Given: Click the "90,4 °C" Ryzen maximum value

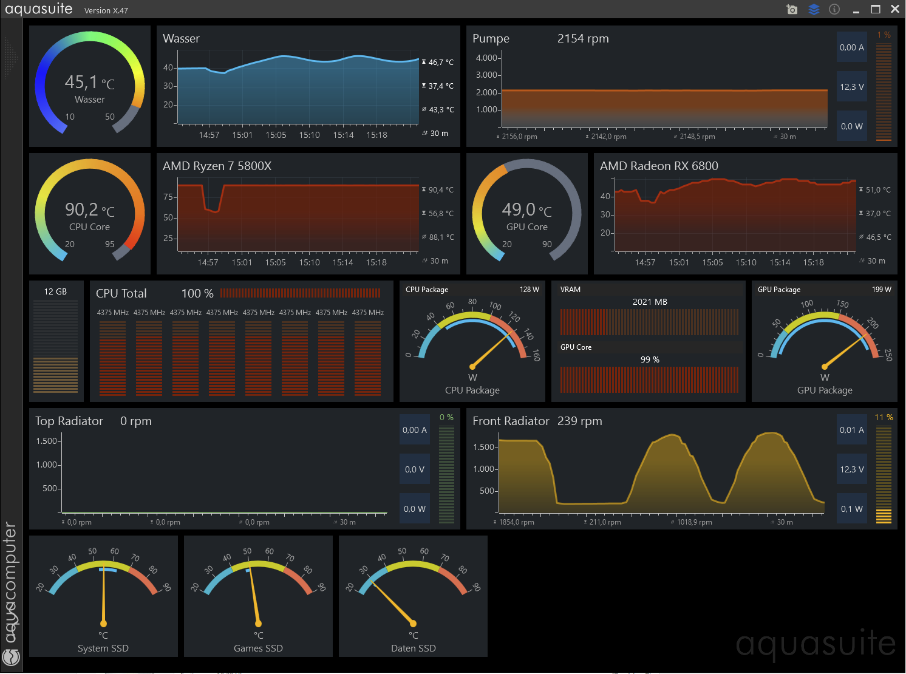Looking at the screenshot, I should tap(441, 190).
